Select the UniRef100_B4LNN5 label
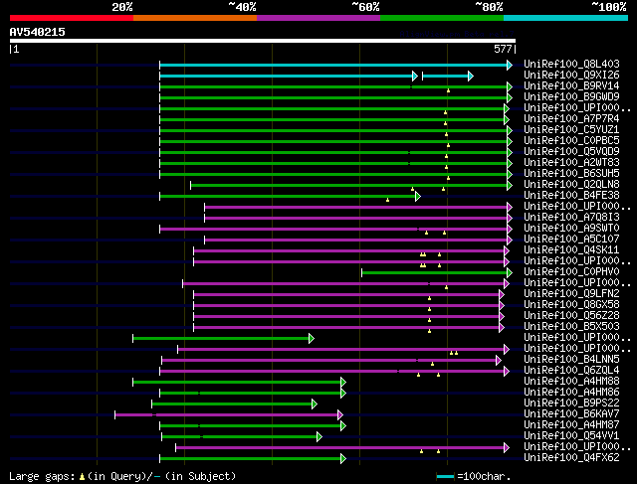Image resolution: width=637 pixels, height=484 pixels. [x=571, y=360]
